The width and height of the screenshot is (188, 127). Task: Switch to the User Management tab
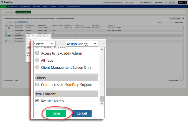coord(9,12)
